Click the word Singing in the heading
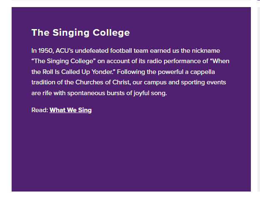The height and width of the screenshot is (199, 260). pos(71,33)
